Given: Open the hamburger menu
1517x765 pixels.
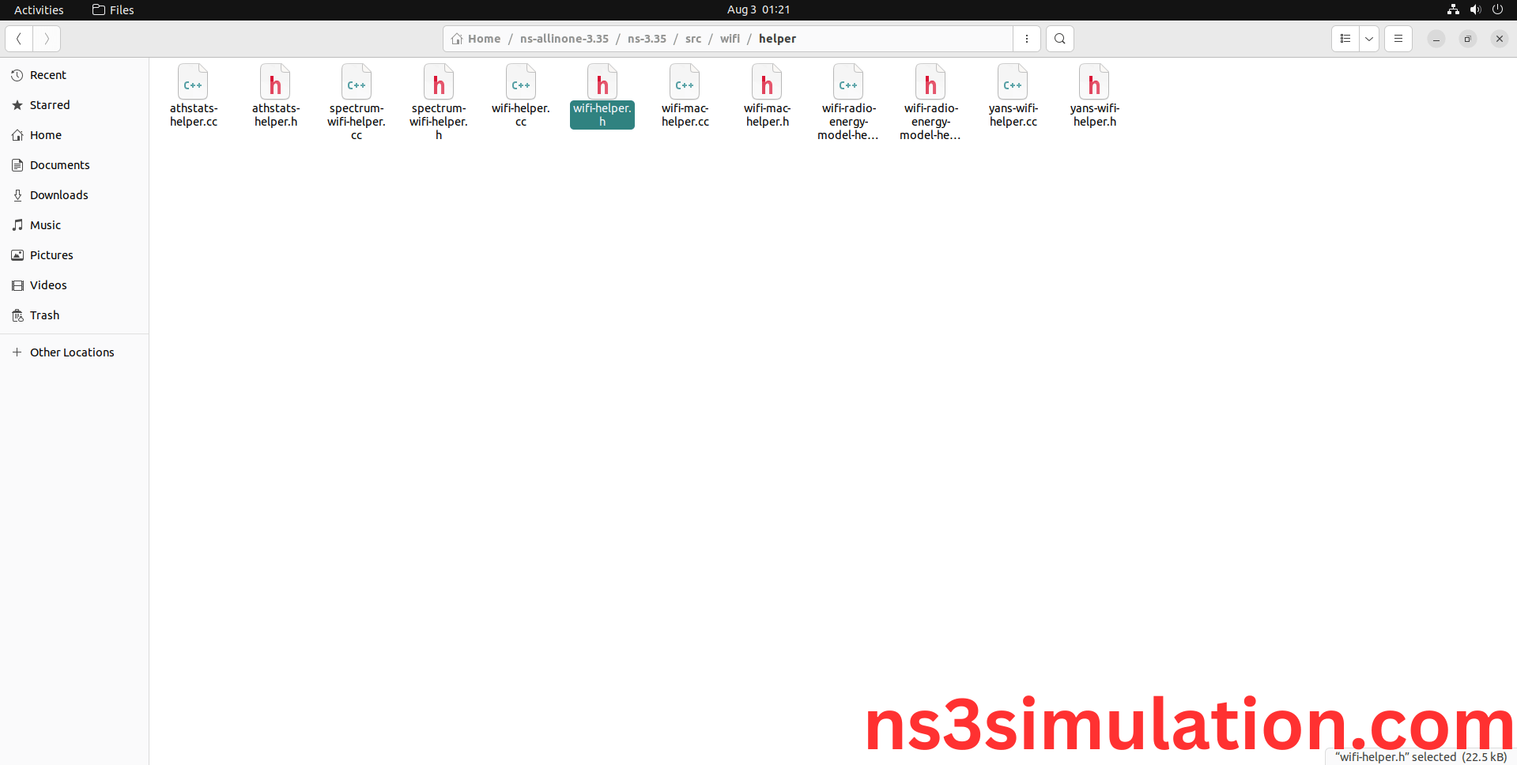Looking at the screenshot, I should pyautogui.click(x=1398, y=38).
